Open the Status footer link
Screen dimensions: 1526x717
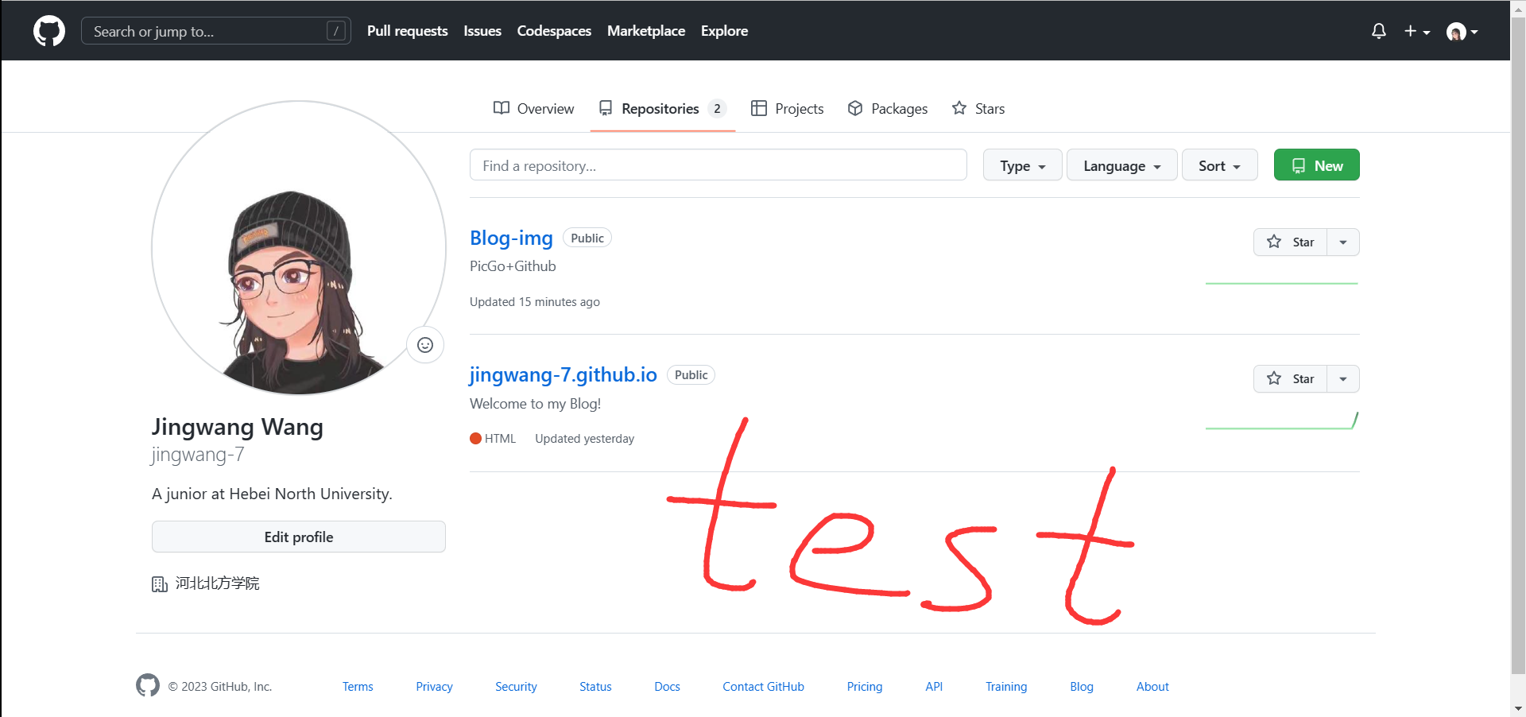(x=595, y=687)
